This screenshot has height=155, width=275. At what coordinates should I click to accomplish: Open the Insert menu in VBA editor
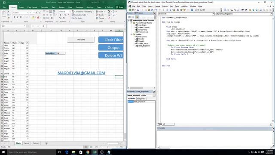click(x=150, y=6)
